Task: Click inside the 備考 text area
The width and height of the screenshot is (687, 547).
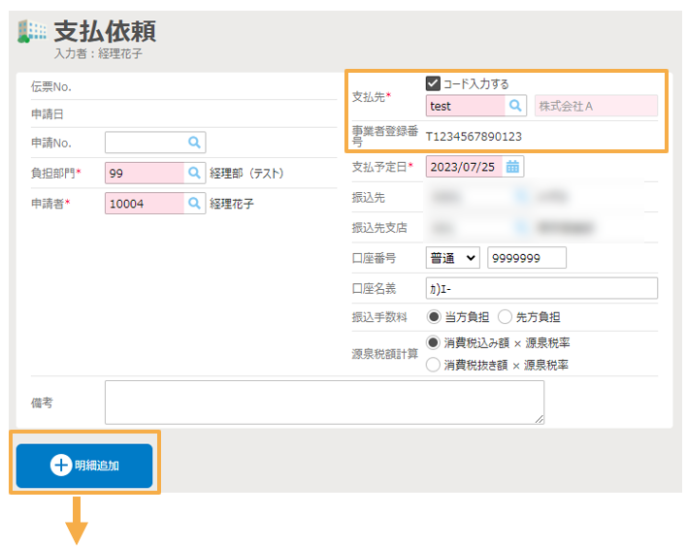Action: (x=324, y=402)
